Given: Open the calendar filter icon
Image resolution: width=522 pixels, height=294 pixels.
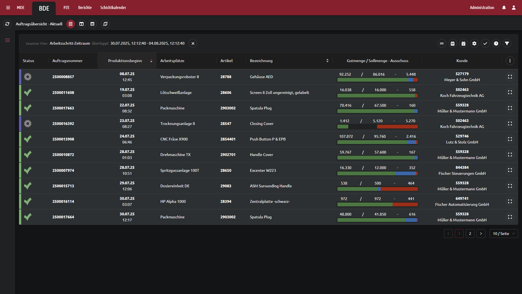Looking at the screenshot, I should [453, 44].
